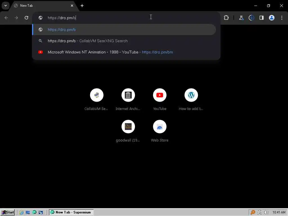Go back using the back arrow
288x216 pixels.
(6, 18)
